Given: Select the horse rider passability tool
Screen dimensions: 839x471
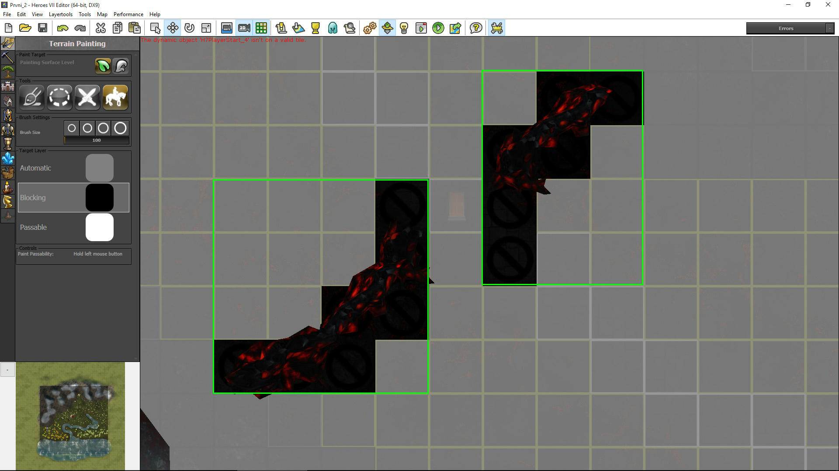Looking at the screenshot, I should [x=115, y=96].
